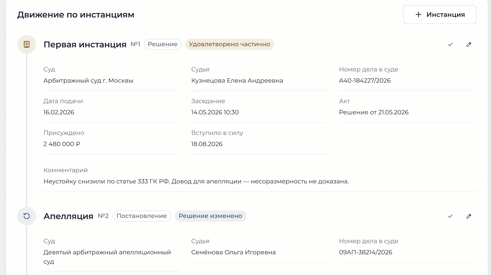The image size is (491, 275).
Task: Click the Постановление badge in Апелляция
Action: 142,216
